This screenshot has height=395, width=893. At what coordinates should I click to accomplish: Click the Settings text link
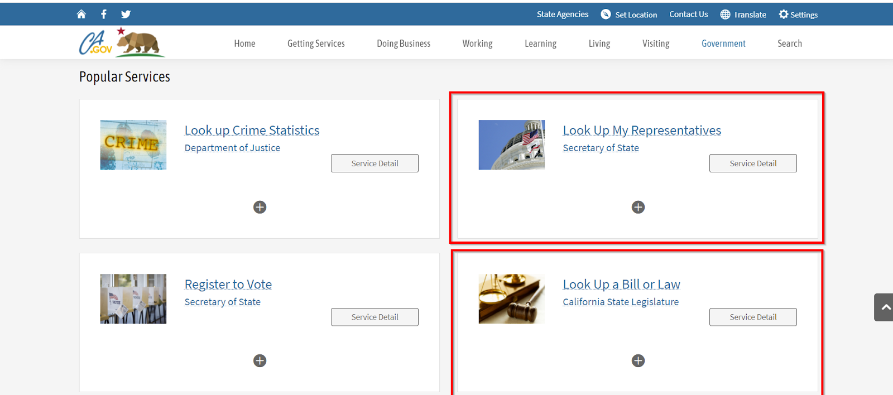pyautogui.click(x=804, y=15)
